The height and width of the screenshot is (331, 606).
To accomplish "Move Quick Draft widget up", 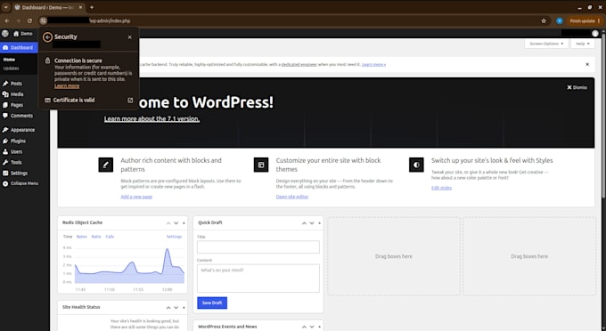I will click(x=304, y=223).
